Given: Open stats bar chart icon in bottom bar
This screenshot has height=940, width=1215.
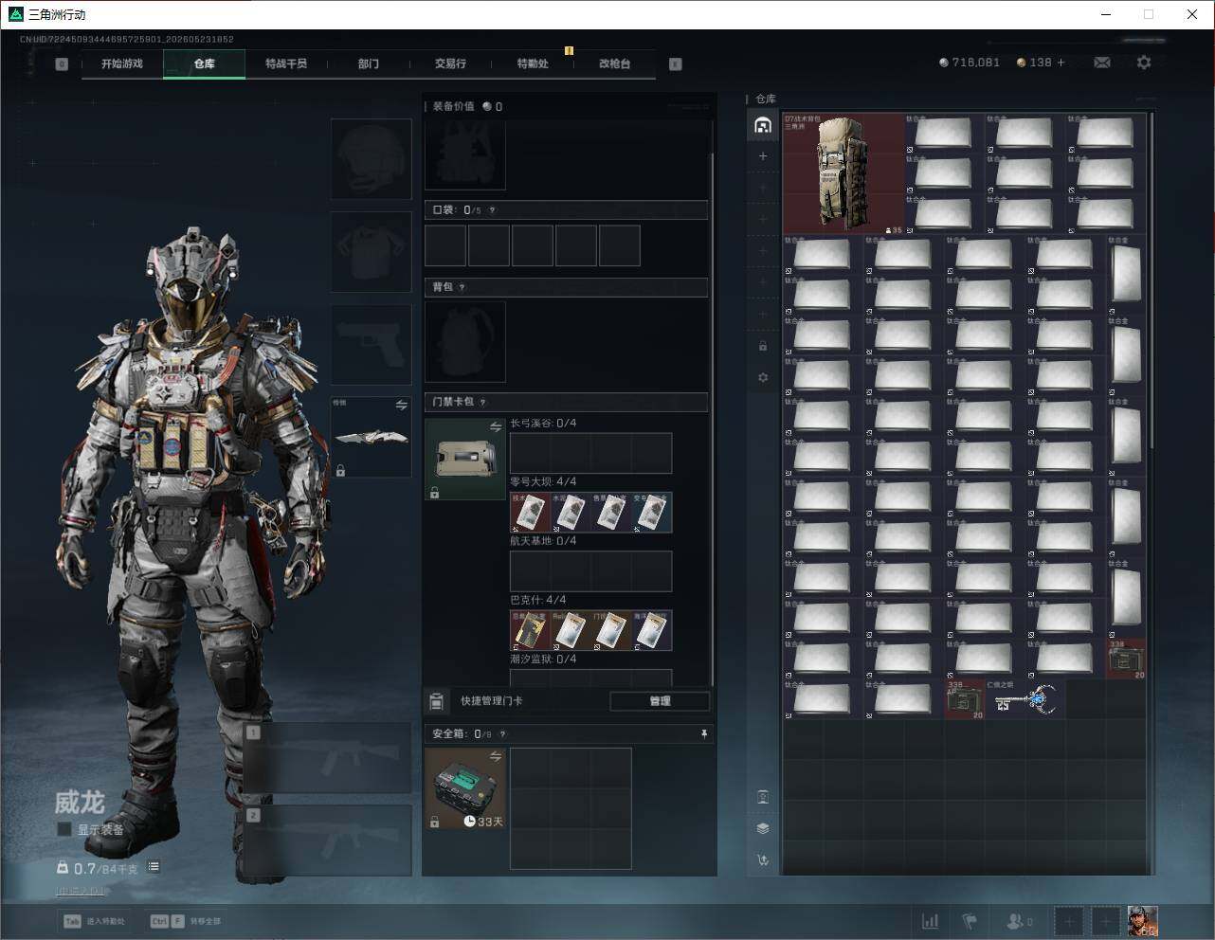Looking at the screenshot, I should 931,921.
